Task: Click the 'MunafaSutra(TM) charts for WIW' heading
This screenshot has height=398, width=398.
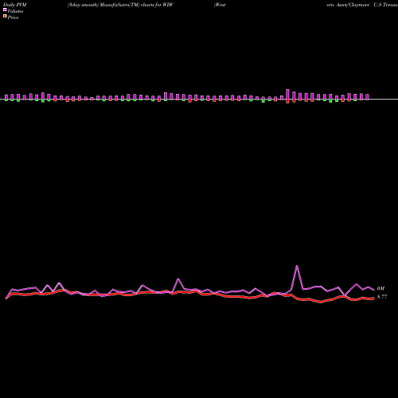Action: coord(137,5)
